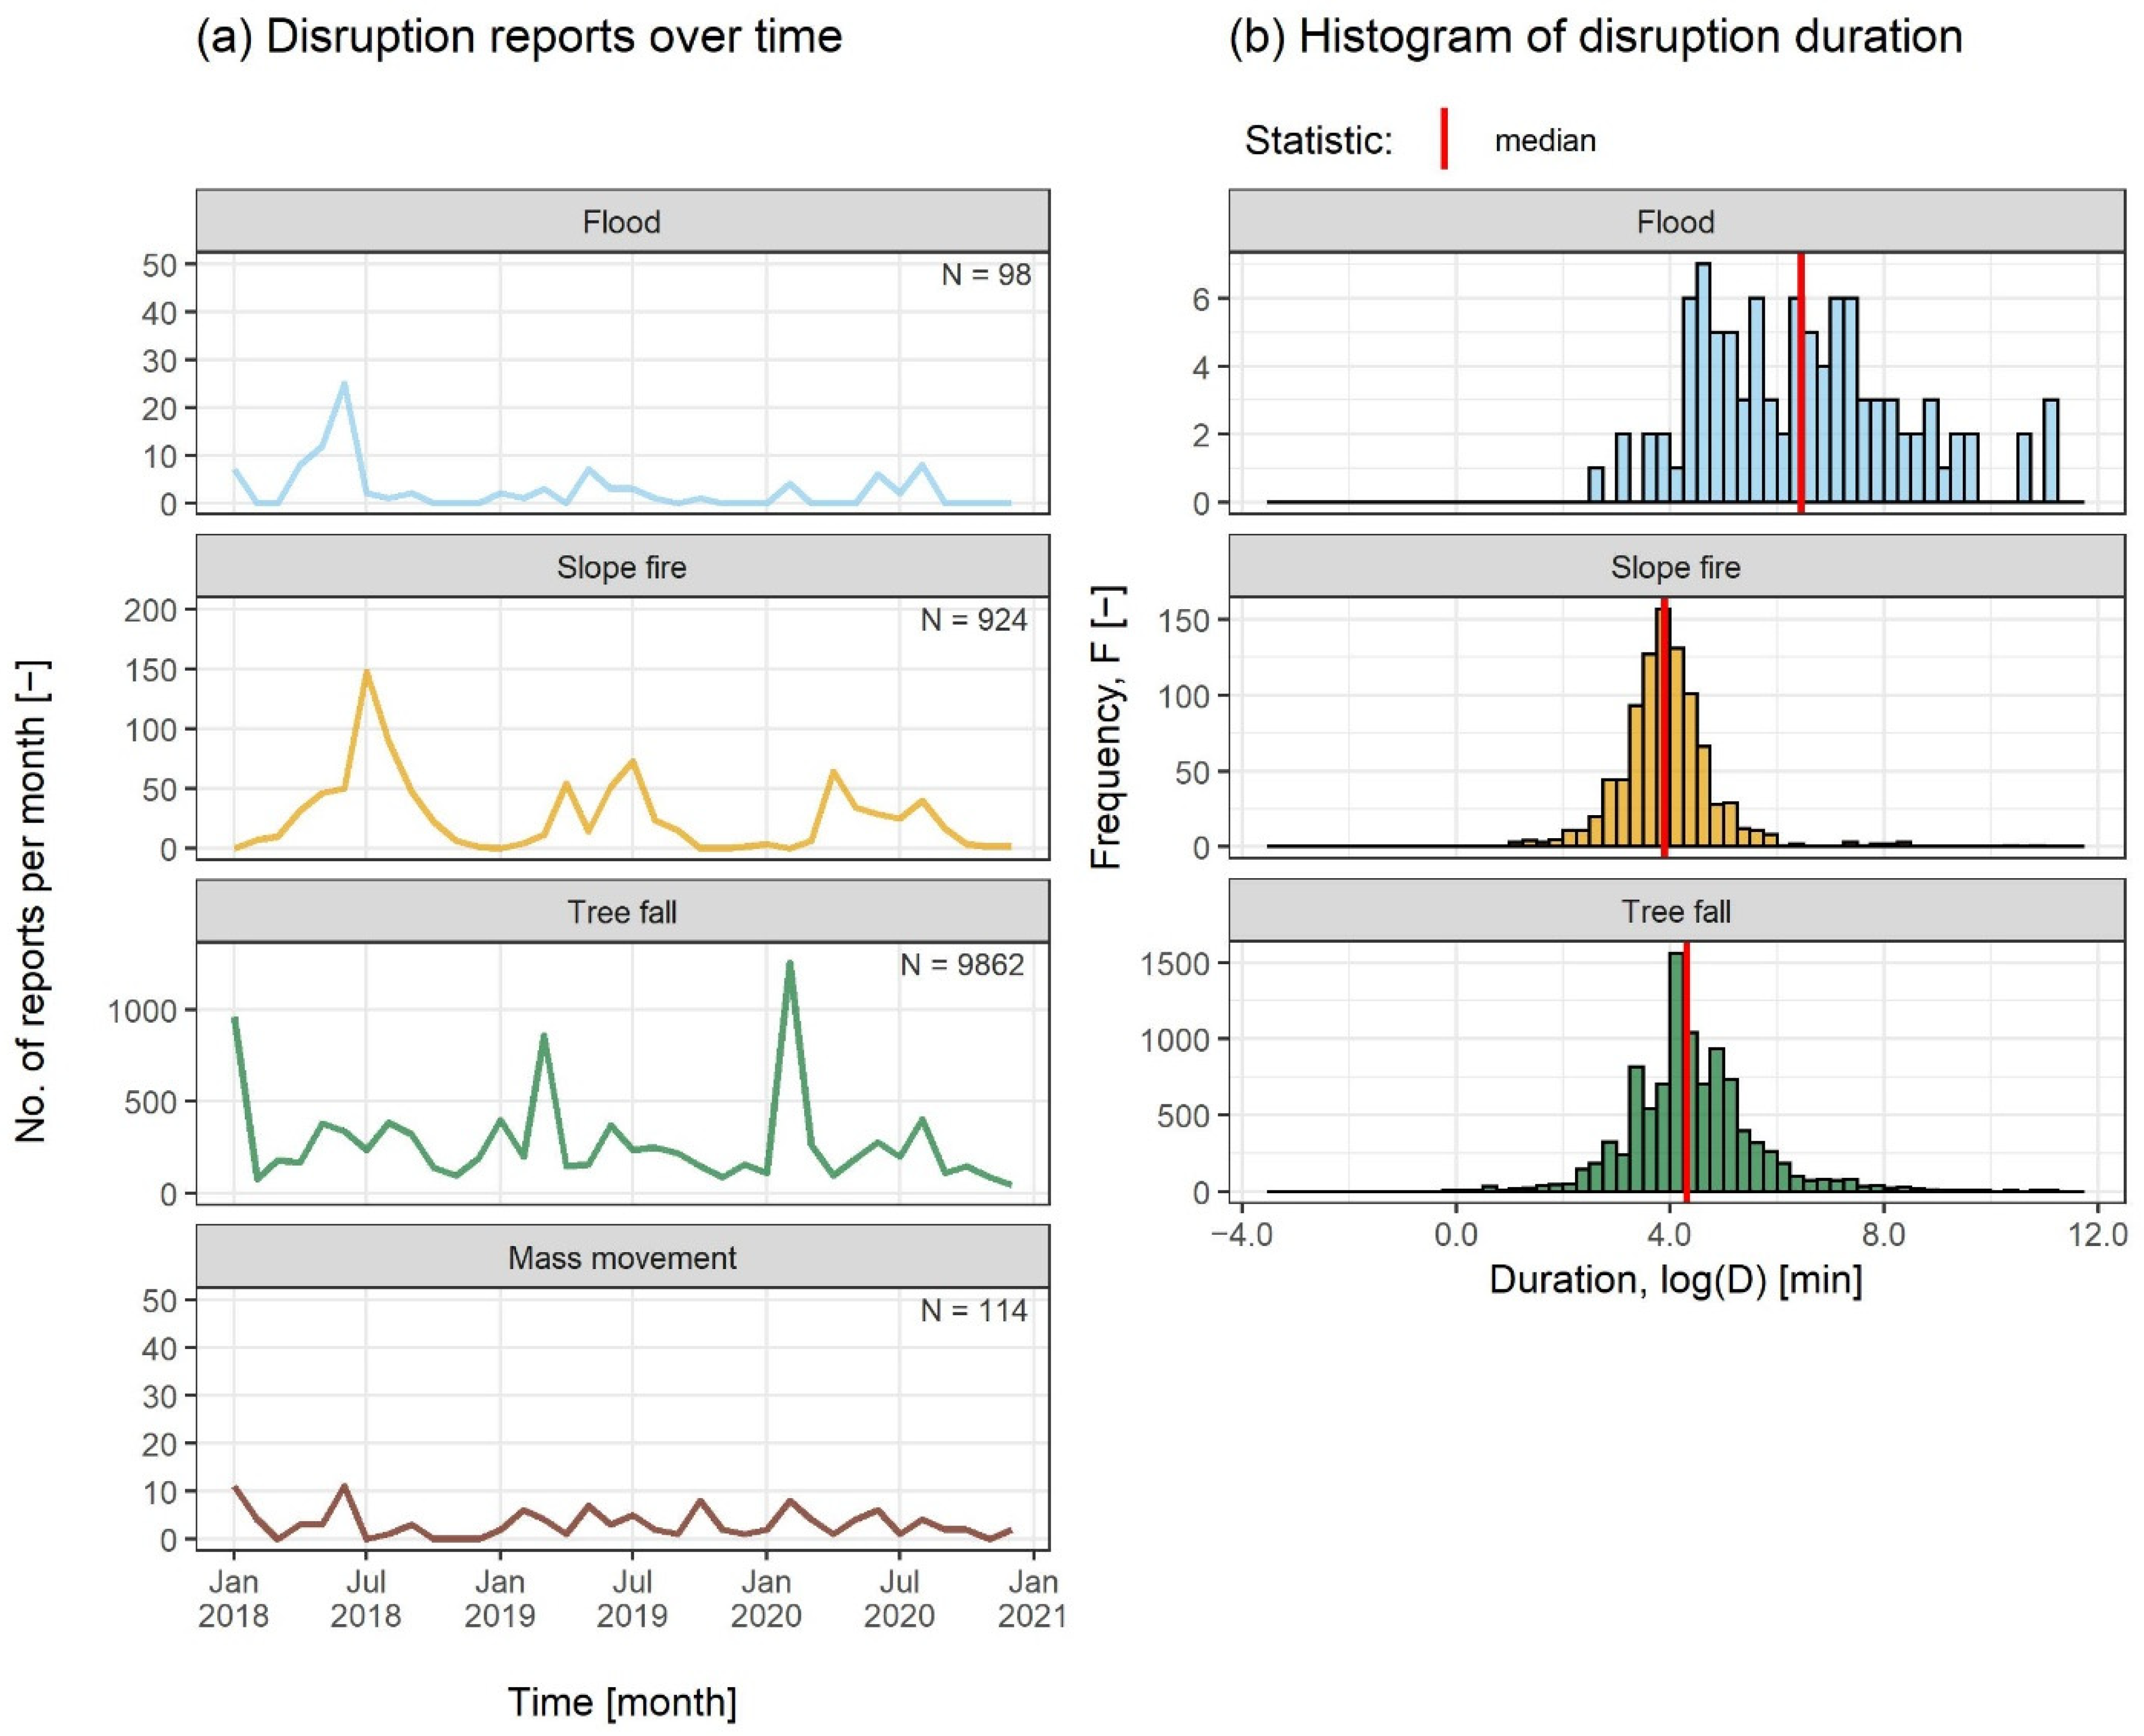Click Slope fire header in time-series panel
2144x1736 pixels.
(x=621, y=567)
